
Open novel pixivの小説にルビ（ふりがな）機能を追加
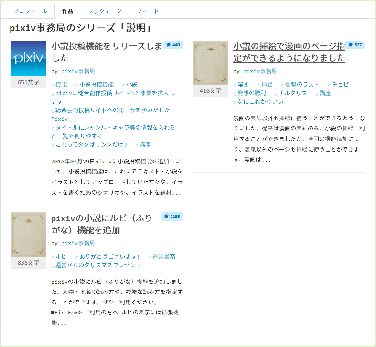coord(102,224)
